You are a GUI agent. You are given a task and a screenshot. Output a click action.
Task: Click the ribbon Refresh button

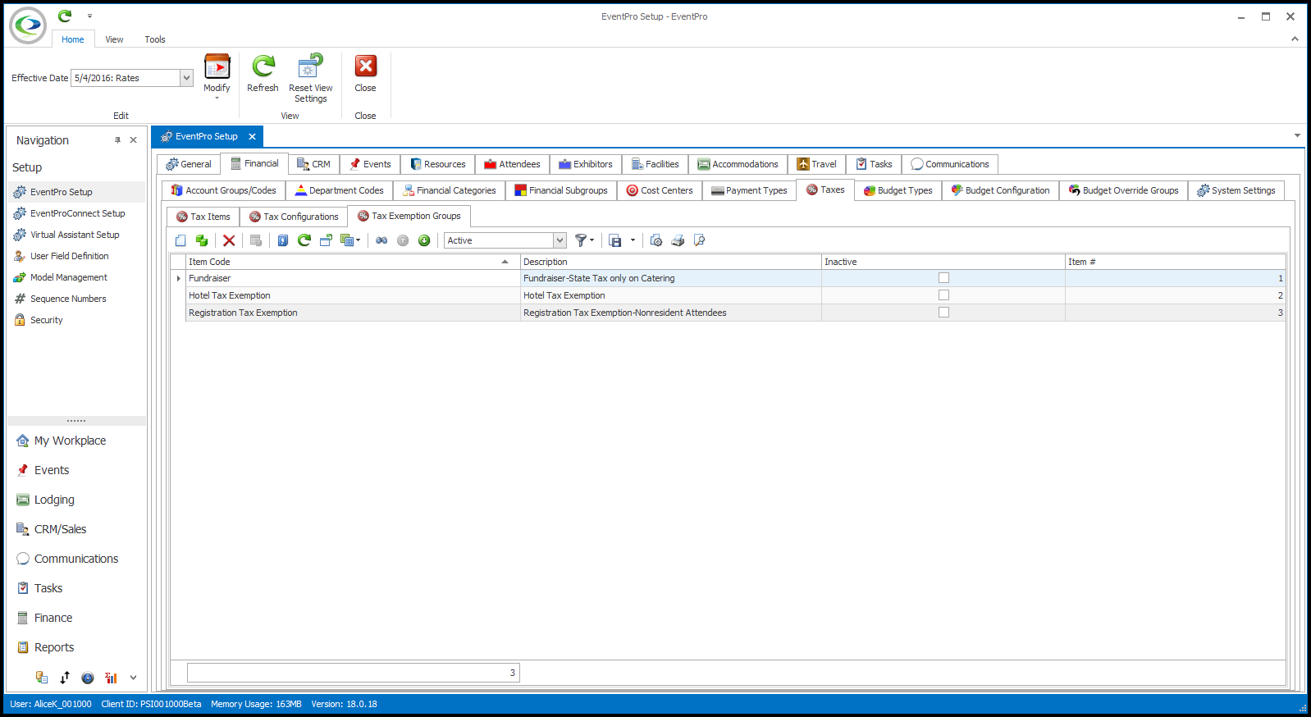(x=263, y=74)
